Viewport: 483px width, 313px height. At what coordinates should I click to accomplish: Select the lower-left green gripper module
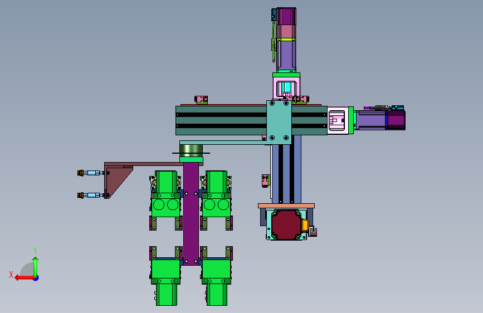[166, 276]
